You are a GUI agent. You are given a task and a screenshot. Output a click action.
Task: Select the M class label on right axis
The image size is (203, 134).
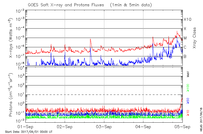coord(185,38)
